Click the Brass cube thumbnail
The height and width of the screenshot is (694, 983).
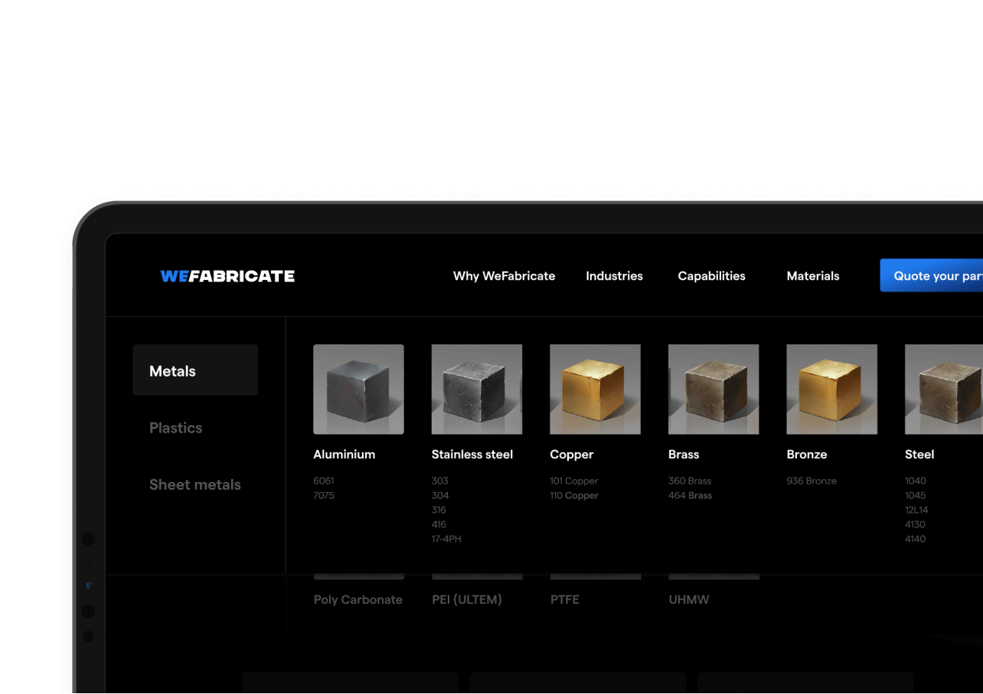[714, 389]
